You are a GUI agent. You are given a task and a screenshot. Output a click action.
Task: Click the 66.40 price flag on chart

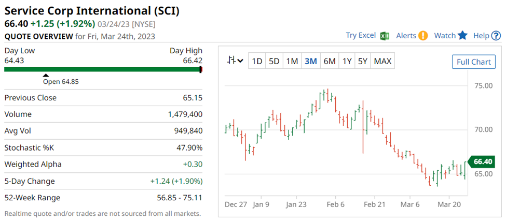[x=481, y=161]
